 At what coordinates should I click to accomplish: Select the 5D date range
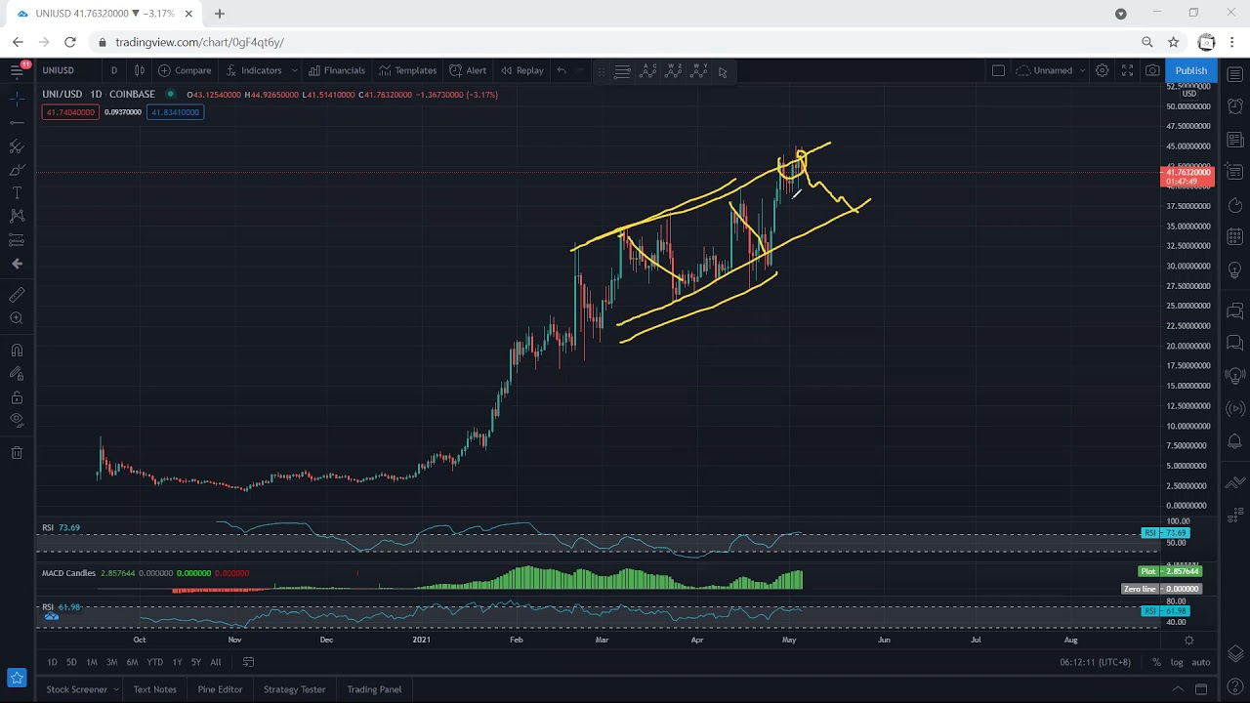pyautogui.click(x=71, y=662)
